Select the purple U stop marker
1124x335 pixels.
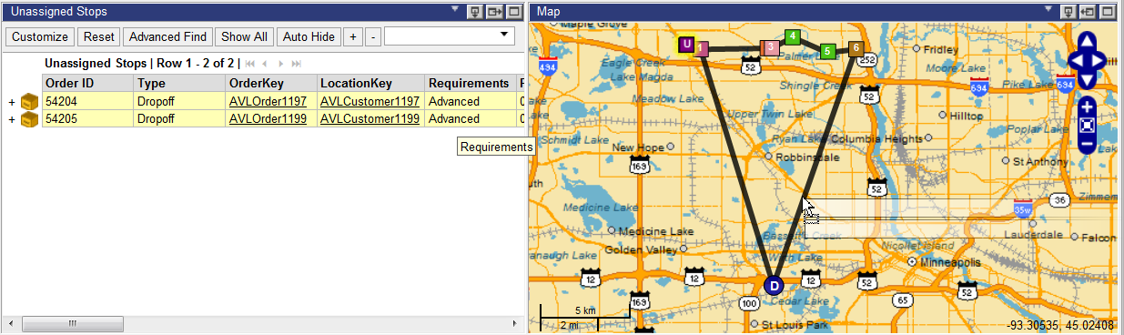tap(686, 44)
